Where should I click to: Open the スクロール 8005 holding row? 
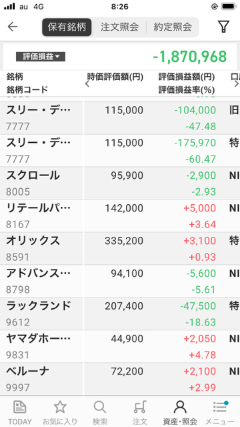[x=120, y=183]
